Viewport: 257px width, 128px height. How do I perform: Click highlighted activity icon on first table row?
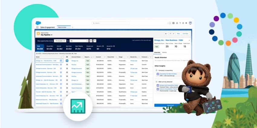(67, 61)
